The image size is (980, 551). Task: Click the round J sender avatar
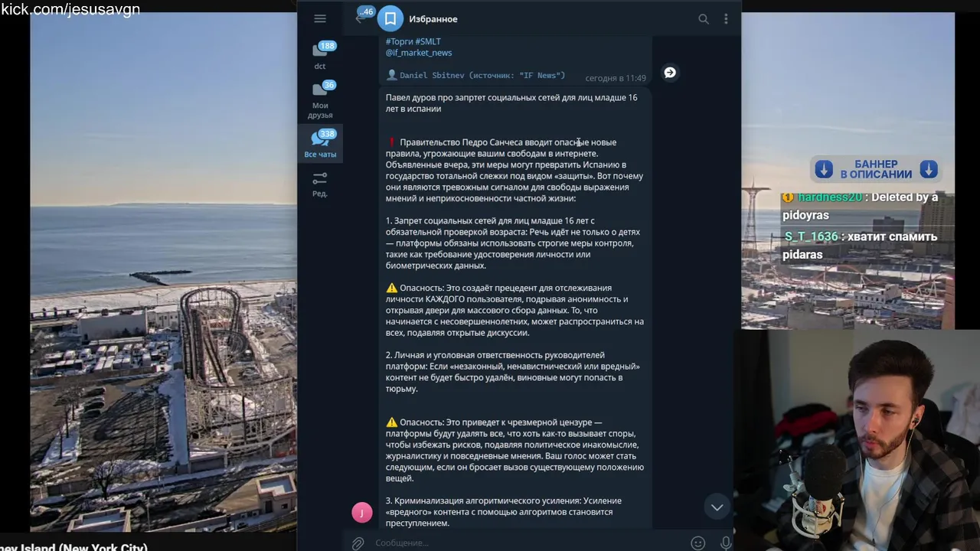[x=362, y=513]
